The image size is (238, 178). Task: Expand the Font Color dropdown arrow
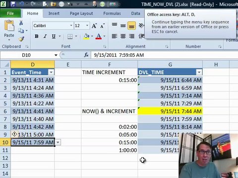(105, 36)
